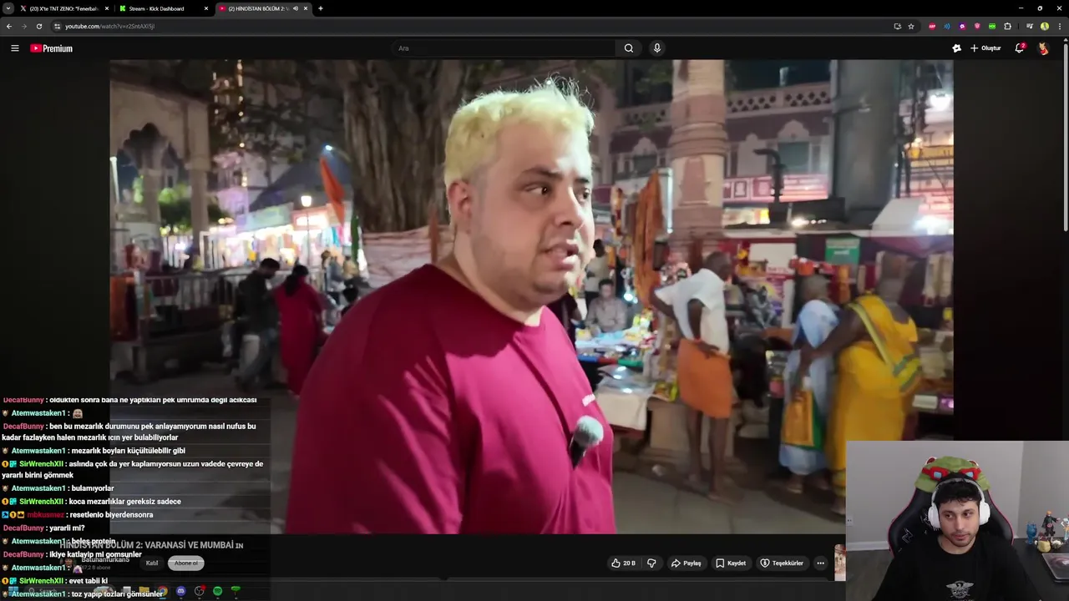This screenshot has width=1069, height=601.
Task: Open the blue sound-wave extension icon
Action: (x=947, y=26)
